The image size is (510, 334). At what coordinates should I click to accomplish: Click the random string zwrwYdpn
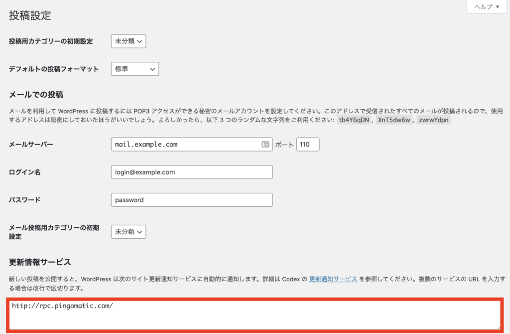pos(434,120)
